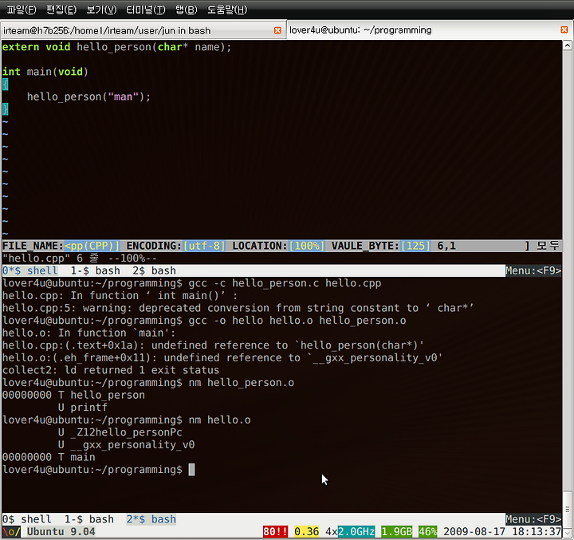
Task: Click the deprecated conversion warning line
Action: (238, 308)
